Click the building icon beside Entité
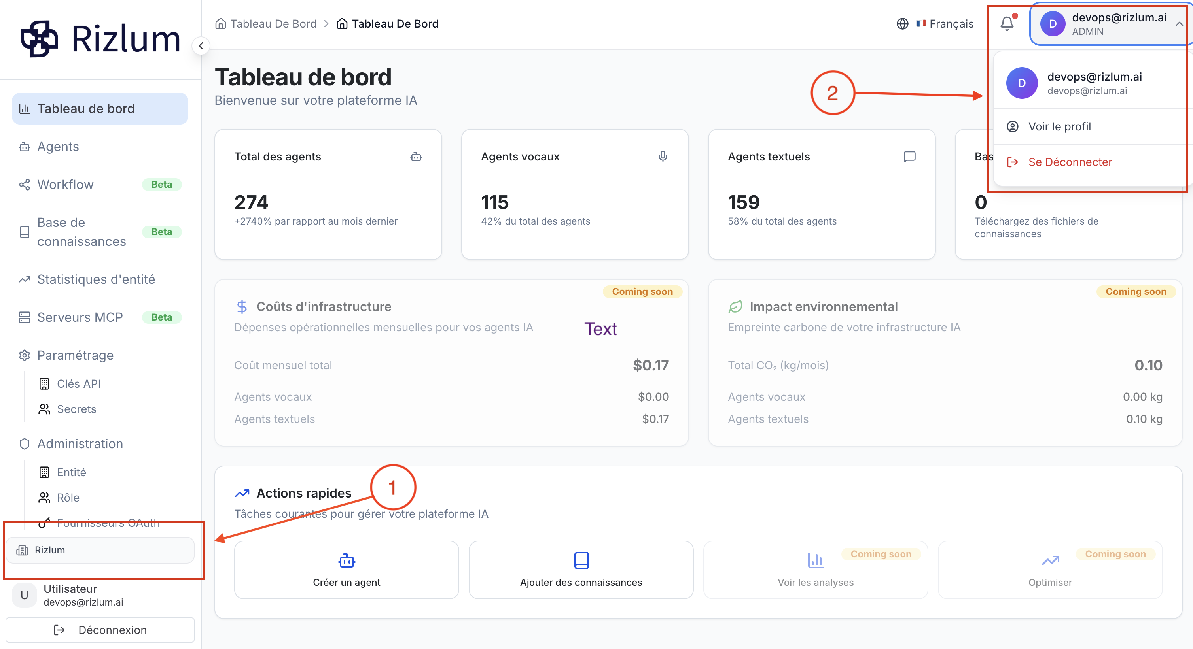The image size is (1193, 649). click(x=44, y=473)
